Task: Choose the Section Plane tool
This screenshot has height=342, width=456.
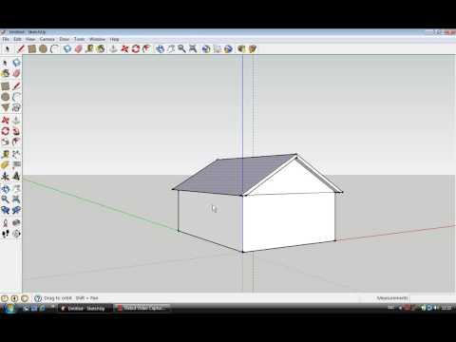Action: click(16, 234)
